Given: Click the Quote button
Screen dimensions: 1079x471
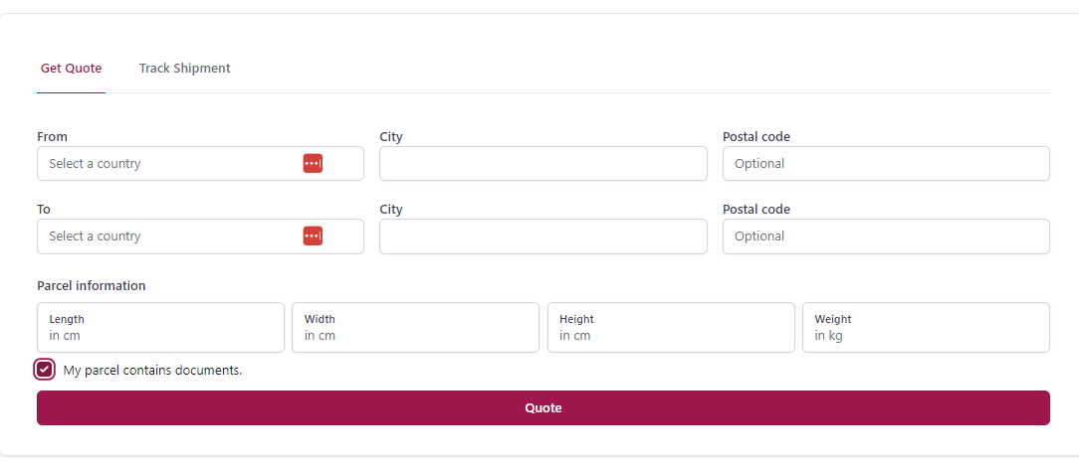Looking at the screenshot, I should [542, 407].
